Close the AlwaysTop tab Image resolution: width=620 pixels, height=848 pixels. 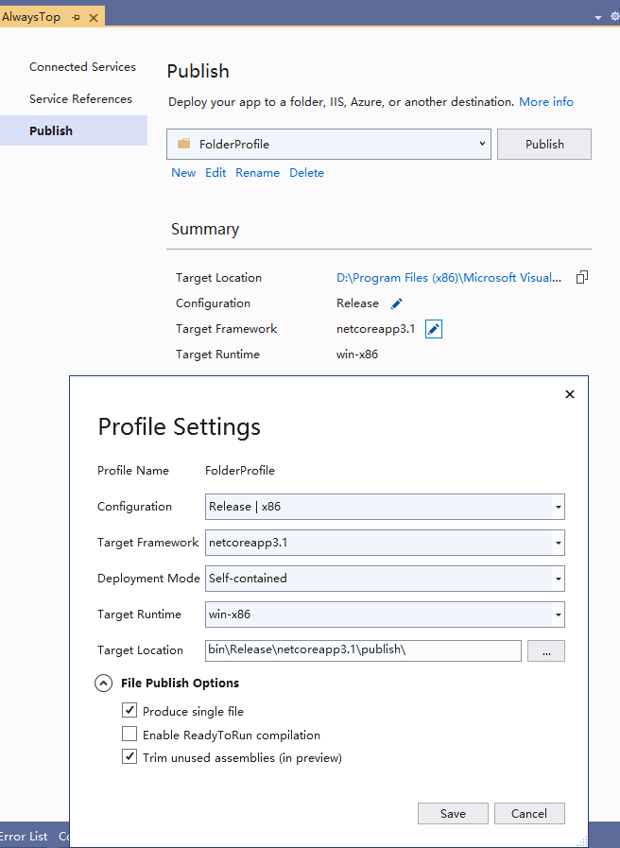coord(94,18)
